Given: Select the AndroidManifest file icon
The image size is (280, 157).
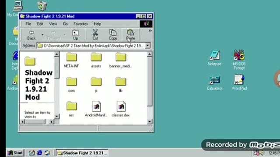Looking at the screenshot, I should pyautogui.click(x=96, y=106).
